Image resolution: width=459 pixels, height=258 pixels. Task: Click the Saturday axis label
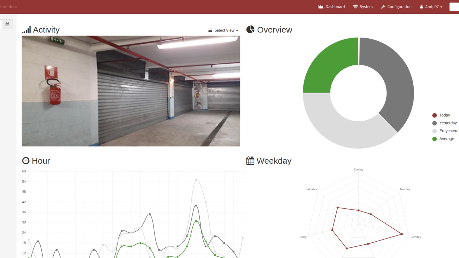pos(311,189)
